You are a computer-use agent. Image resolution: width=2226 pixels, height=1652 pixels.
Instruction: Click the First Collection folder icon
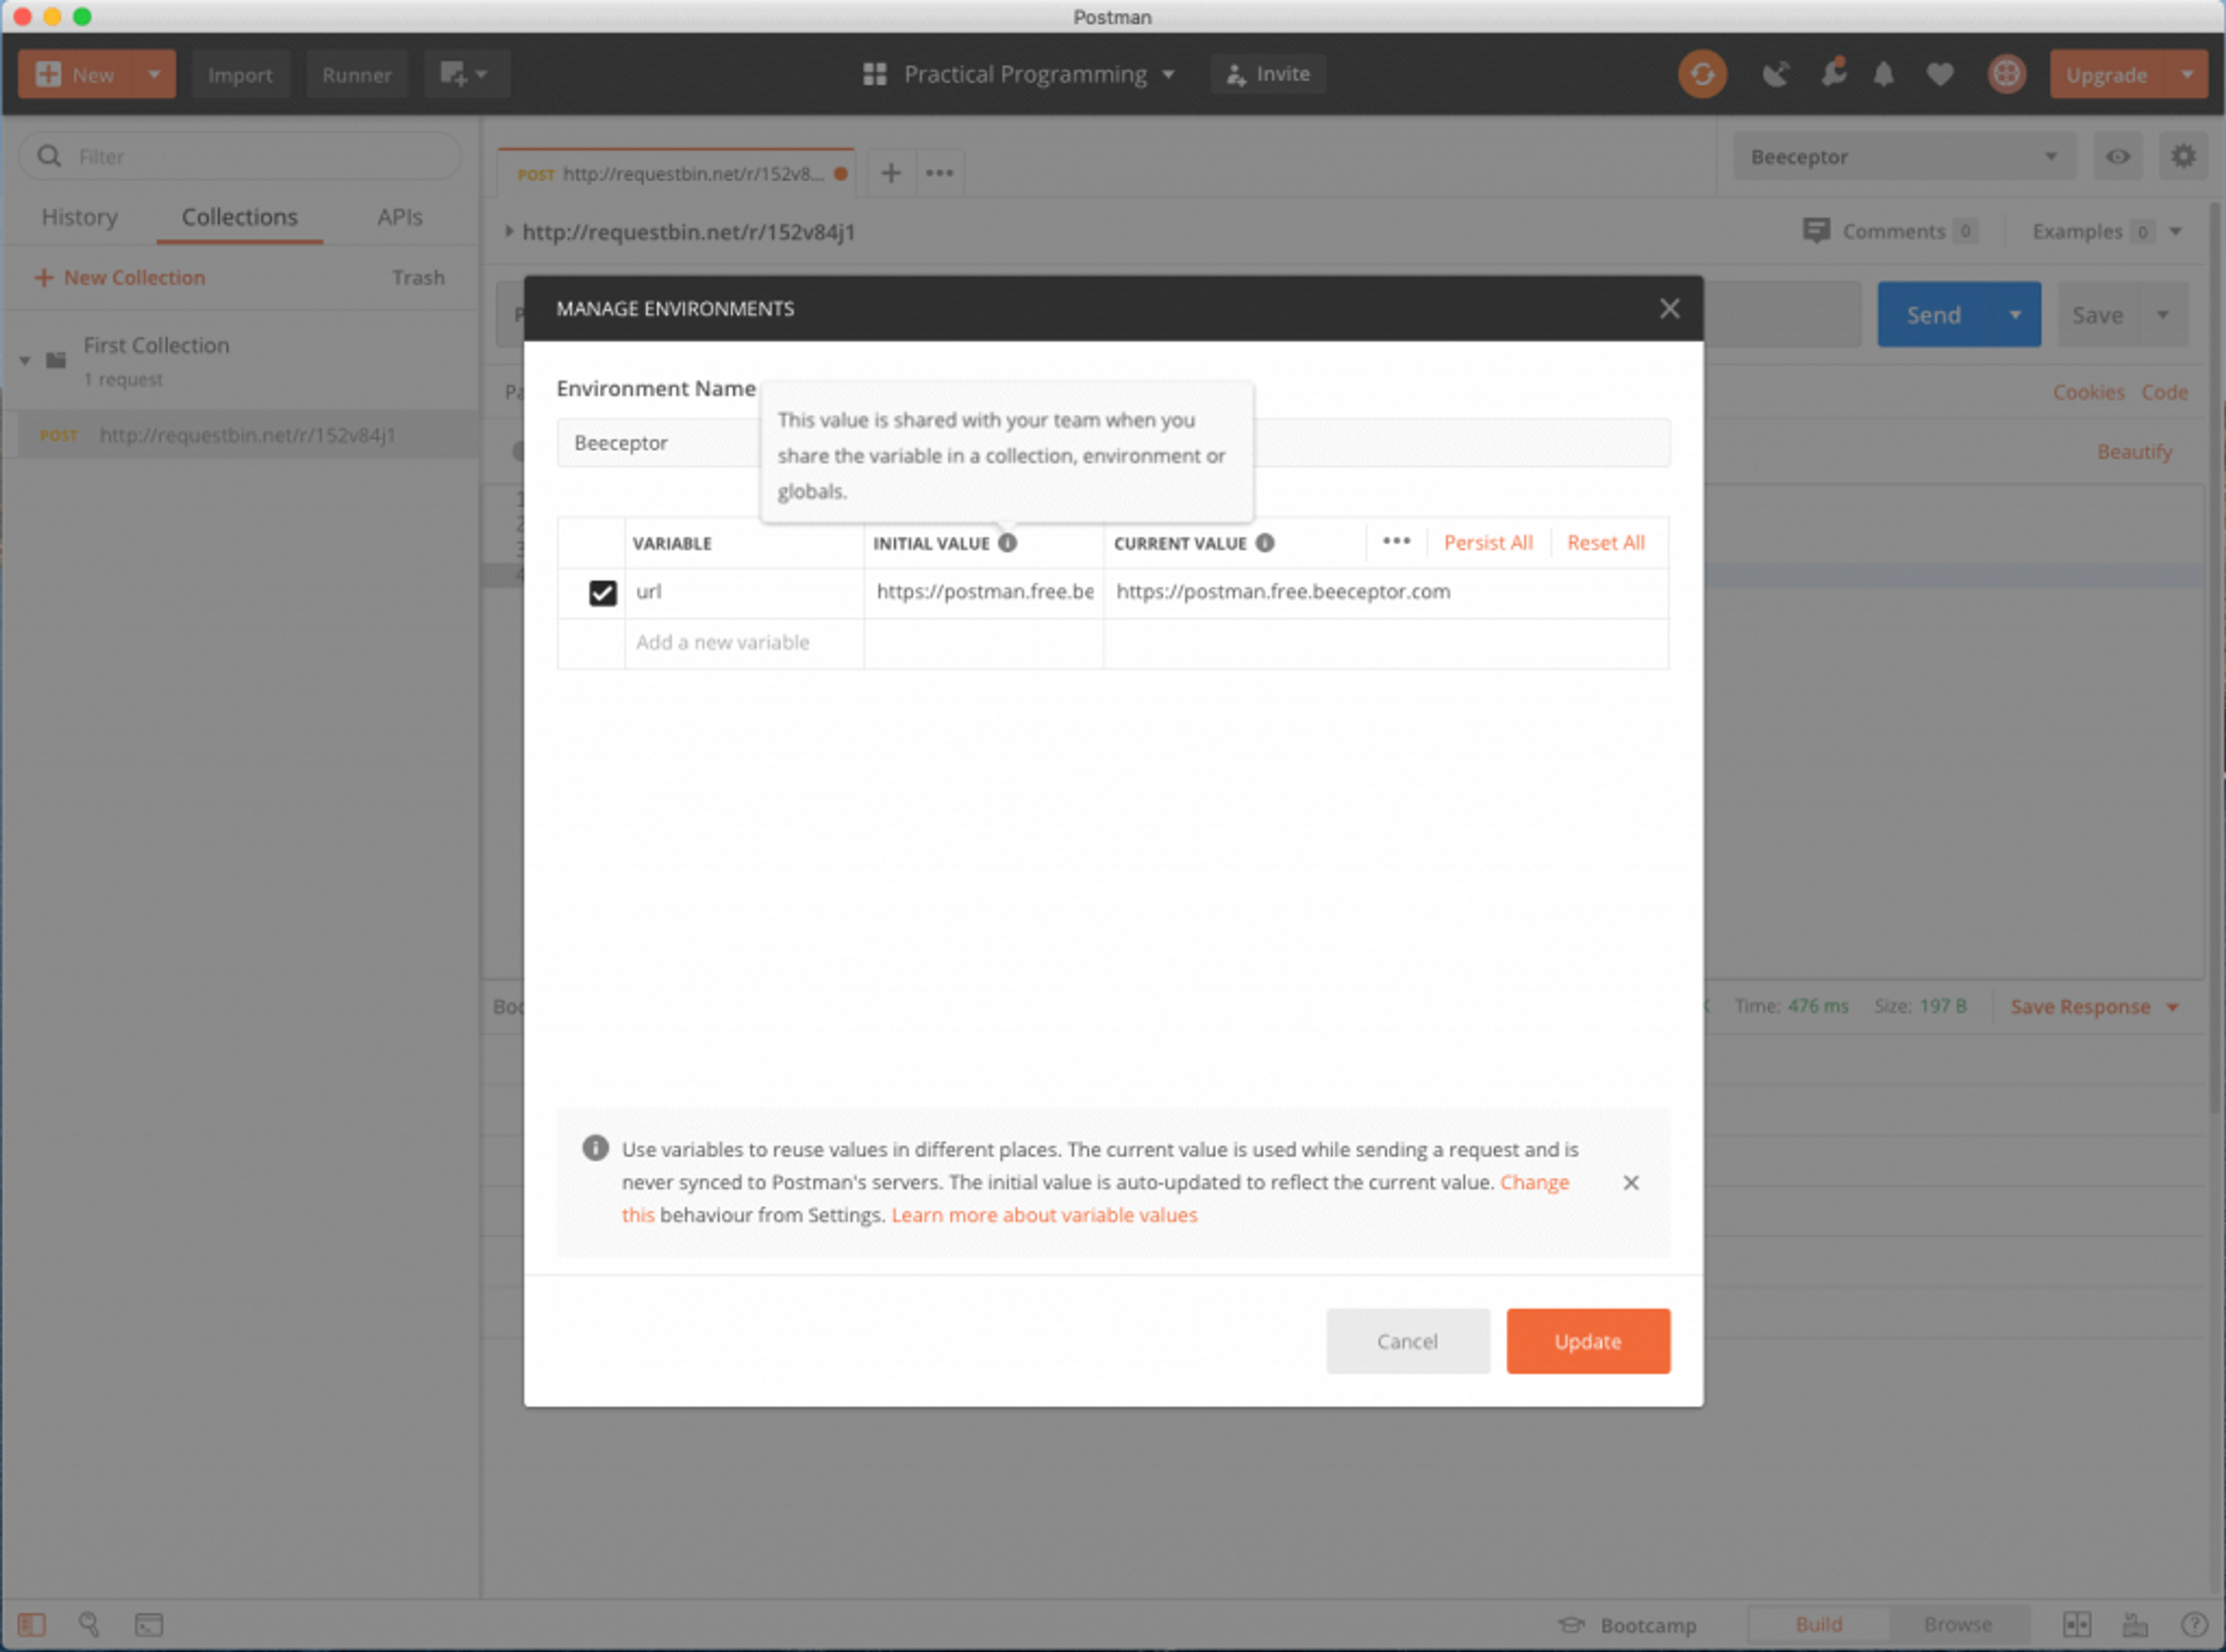tap(56, 360)
